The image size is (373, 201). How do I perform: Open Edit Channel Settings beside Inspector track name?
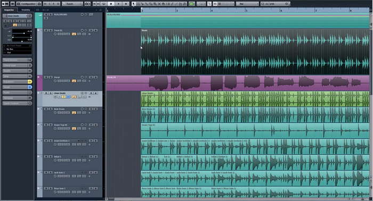click(x=30, y=15)
